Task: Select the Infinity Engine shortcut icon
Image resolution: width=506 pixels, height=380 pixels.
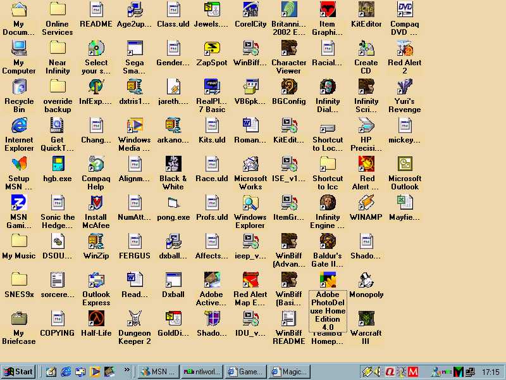Action: click(x=328, y=203)
